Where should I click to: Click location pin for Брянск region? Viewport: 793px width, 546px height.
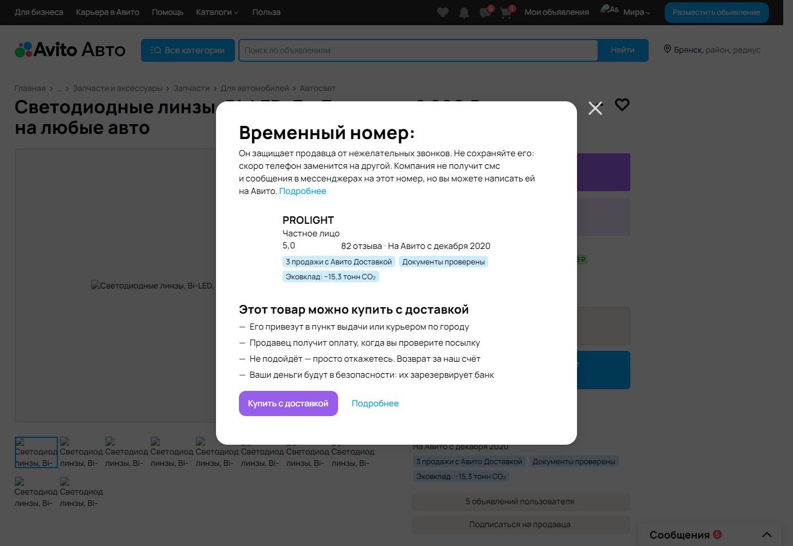click(668, 49)
